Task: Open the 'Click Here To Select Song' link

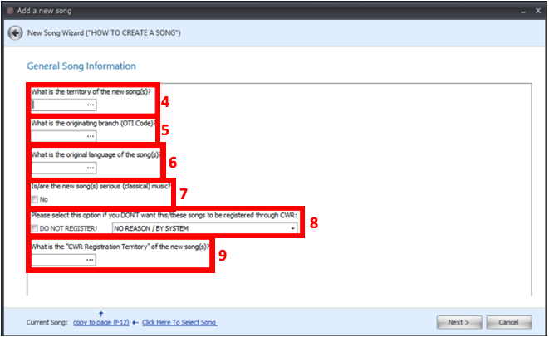Action: 179,322
